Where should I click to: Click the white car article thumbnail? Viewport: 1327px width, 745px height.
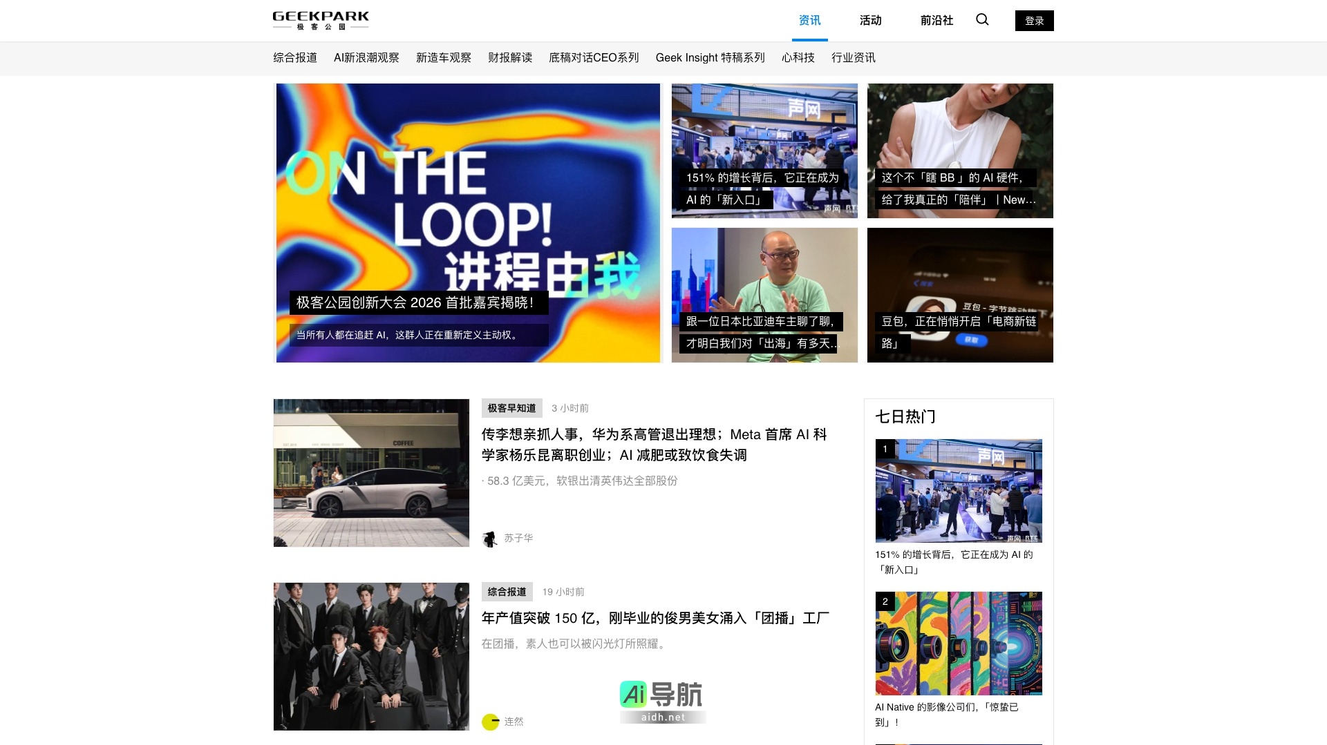(x=371, y=473)
